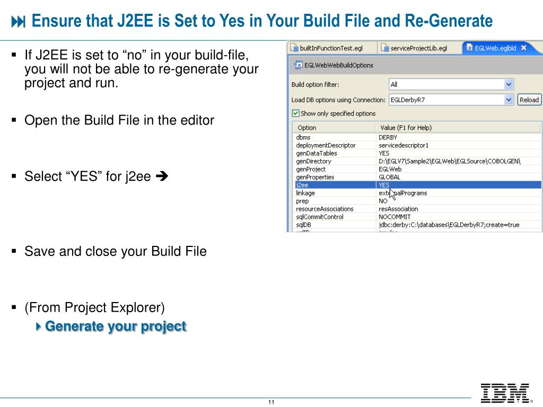Select the genProject option row
The height and width of the screenshot is (407, 543).
418,169
